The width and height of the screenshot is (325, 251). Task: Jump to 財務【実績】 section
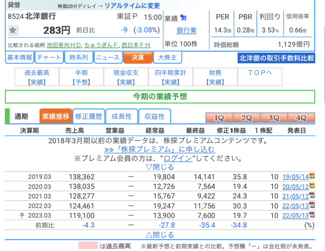215,77
